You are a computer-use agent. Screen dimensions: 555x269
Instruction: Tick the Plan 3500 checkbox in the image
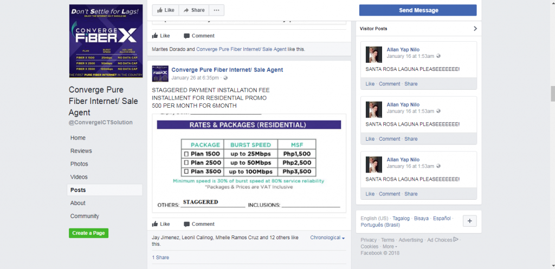click(x=186, y=172)
